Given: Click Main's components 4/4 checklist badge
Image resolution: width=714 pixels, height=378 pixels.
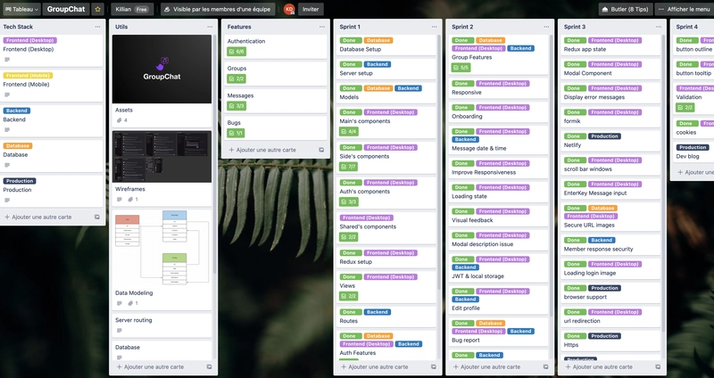Looking at the screenshot, I should point(349,131).
